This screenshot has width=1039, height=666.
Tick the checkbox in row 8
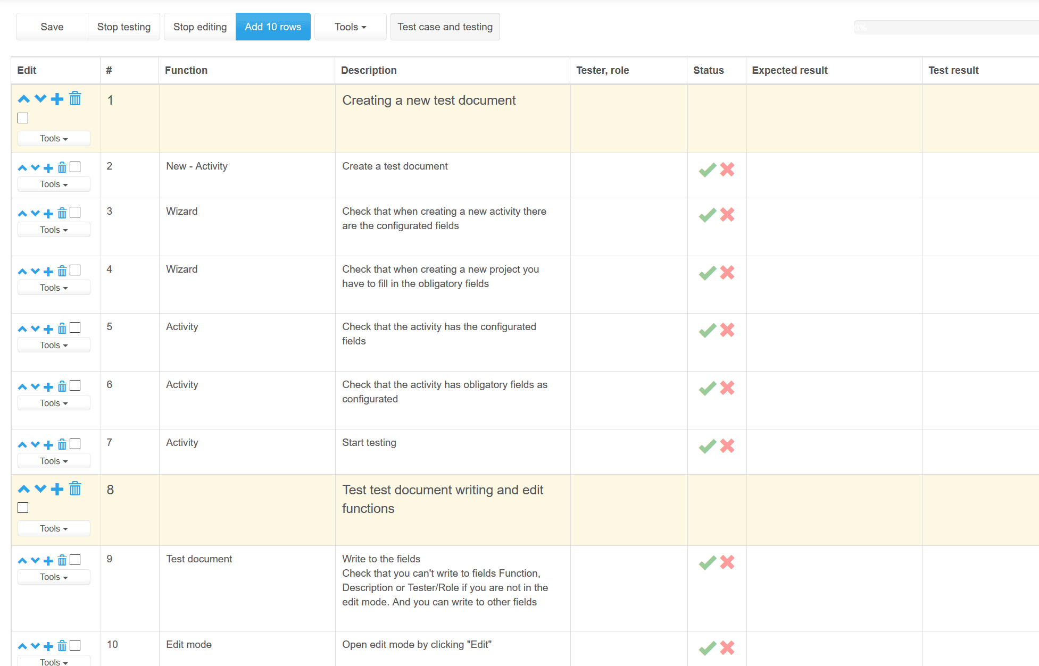[23, 508]
